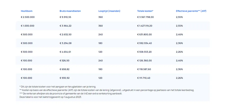Click the € 526,50 monthly payment
The height and width of the screenshot is (105, 226).
pyautogui.click(x=64, y=61)
